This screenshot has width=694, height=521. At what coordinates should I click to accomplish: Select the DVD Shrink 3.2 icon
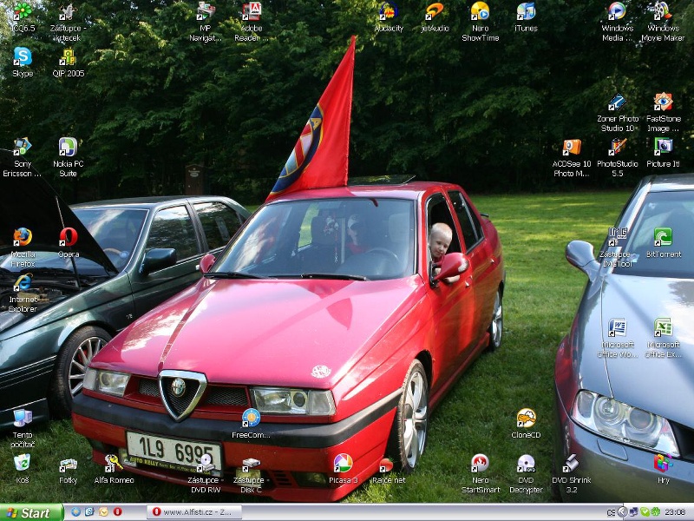coord(571,465)
